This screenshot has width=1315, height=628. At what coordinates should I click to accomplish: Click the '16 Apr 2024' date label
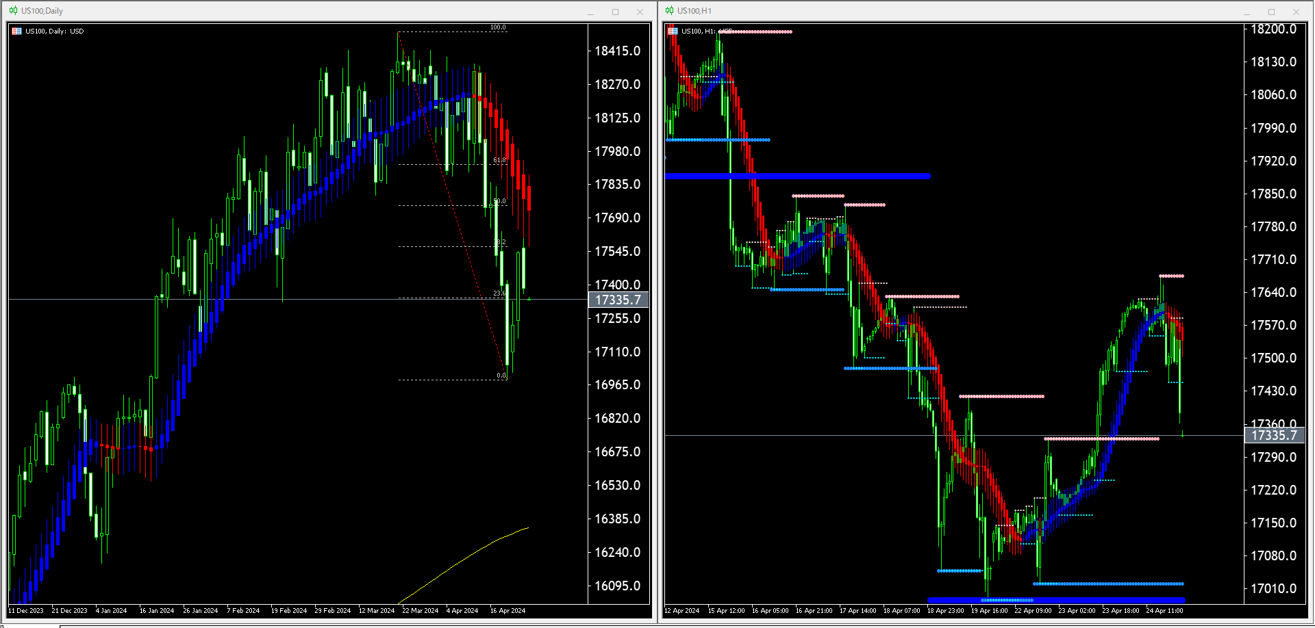point(508,611)
